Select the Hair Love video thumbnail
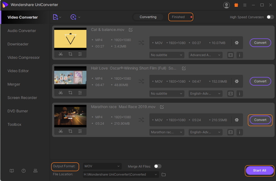Image resolution: width=276 pixels, height=181 pixels. [x=70, y=78]
